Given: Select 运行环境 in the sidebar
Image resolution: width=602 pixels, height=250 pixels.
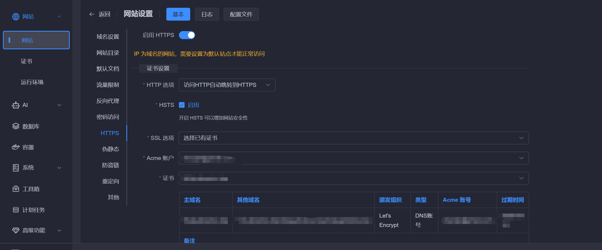Looking at the screenshot, I should click(x=32, y=82).
